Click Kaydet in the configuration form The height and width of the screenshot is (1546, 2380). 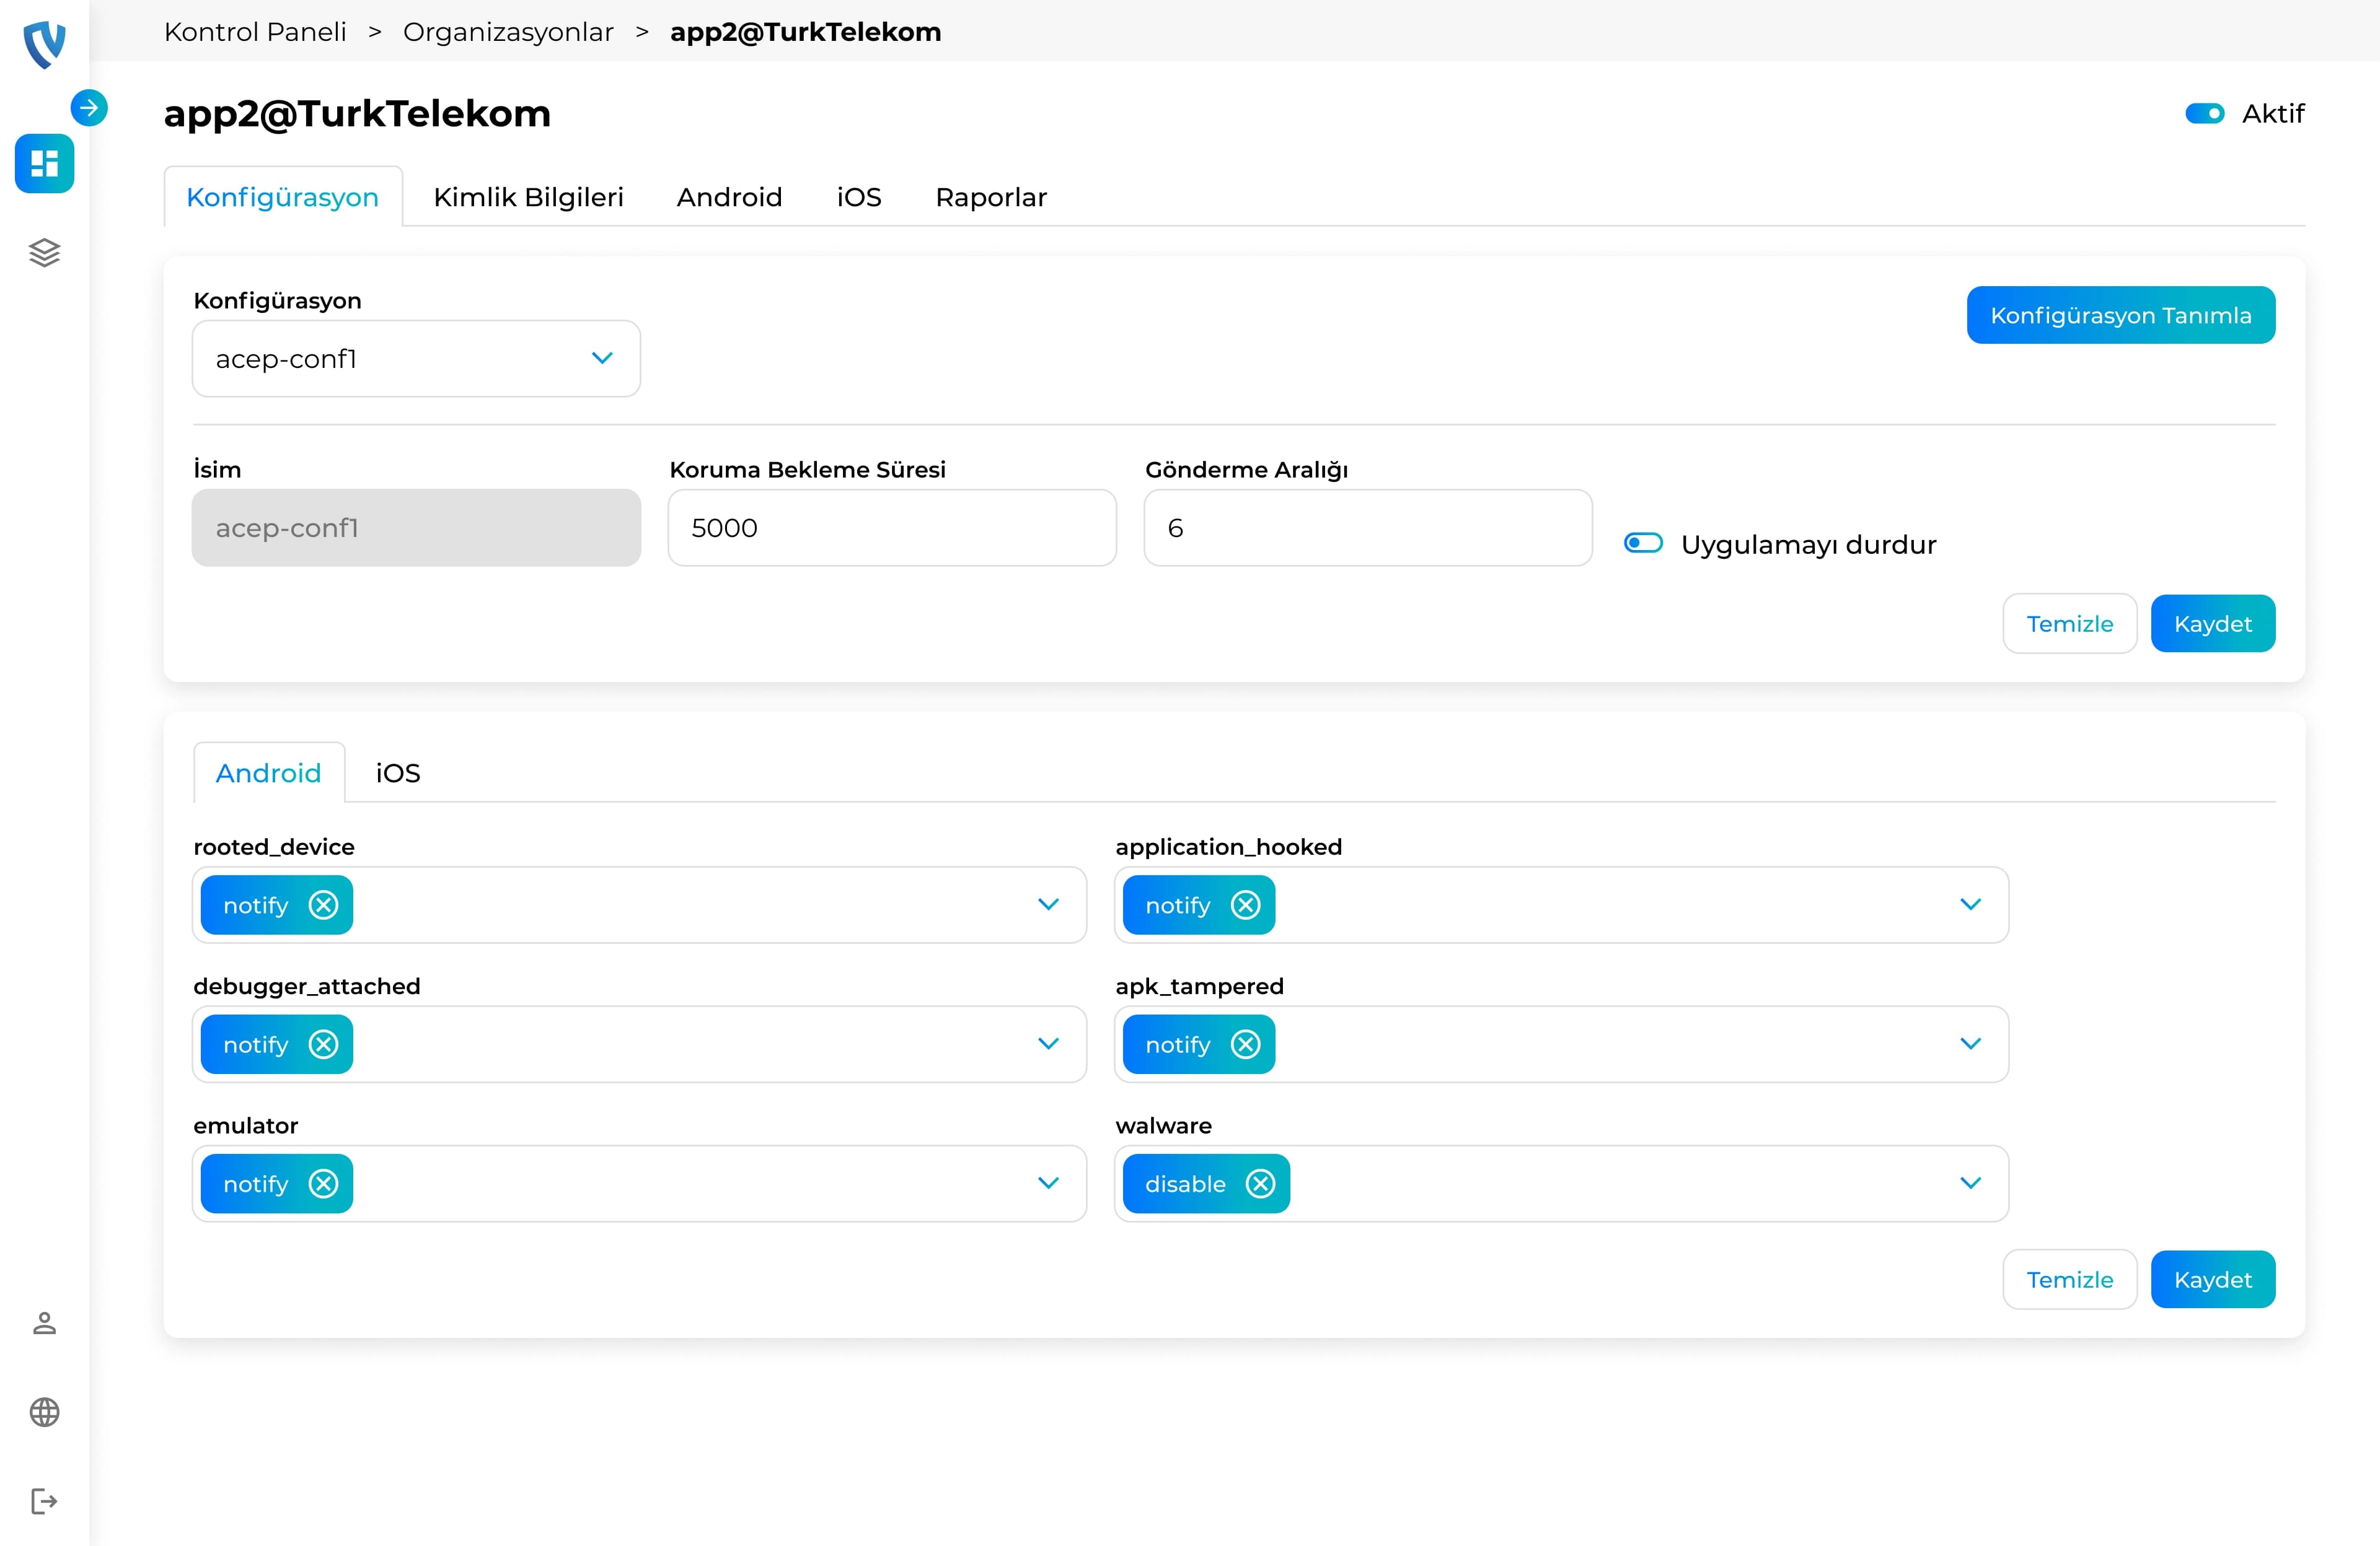2212,624
